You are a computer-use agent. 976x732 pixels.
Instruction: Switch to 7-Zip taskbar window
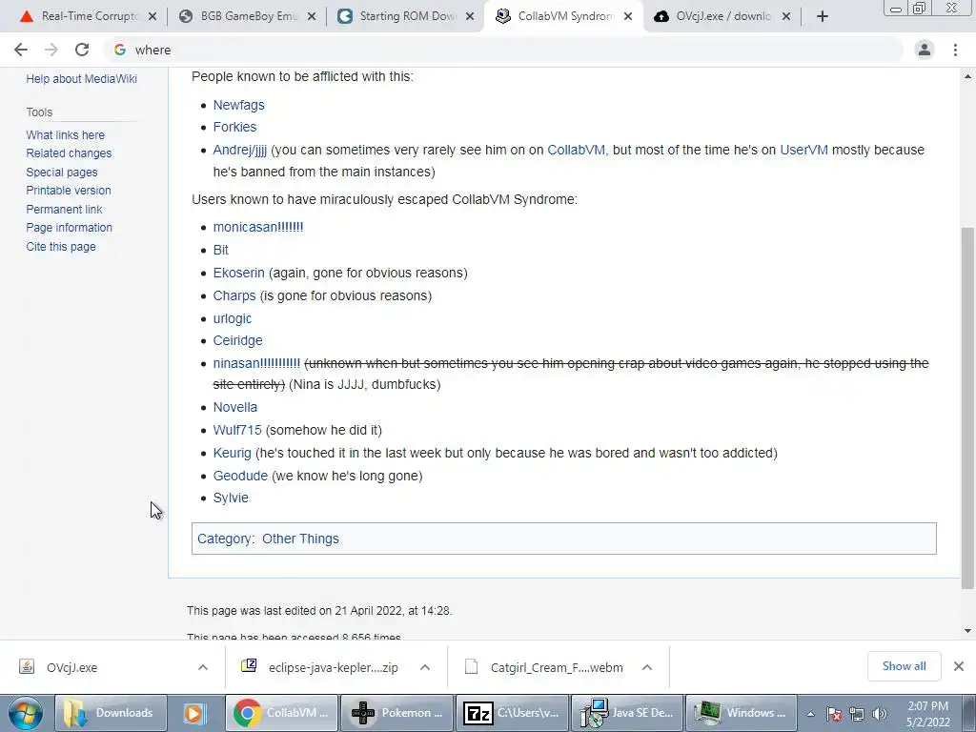pos(512,713)
